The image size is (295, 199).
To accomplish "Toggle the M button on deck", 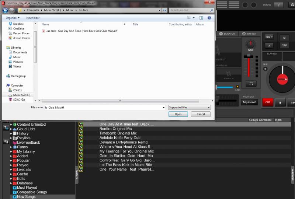I will (284, 38).
